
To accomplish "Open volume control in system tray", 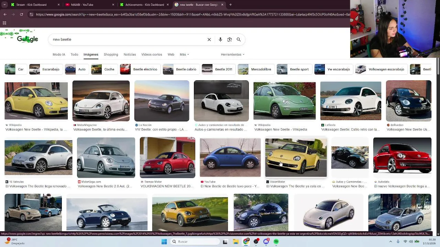I will (x=411, y=242).
